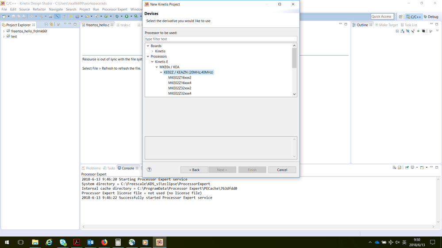Click the green Run toolbar icon
442x248 pixels.
coord(127,16)
